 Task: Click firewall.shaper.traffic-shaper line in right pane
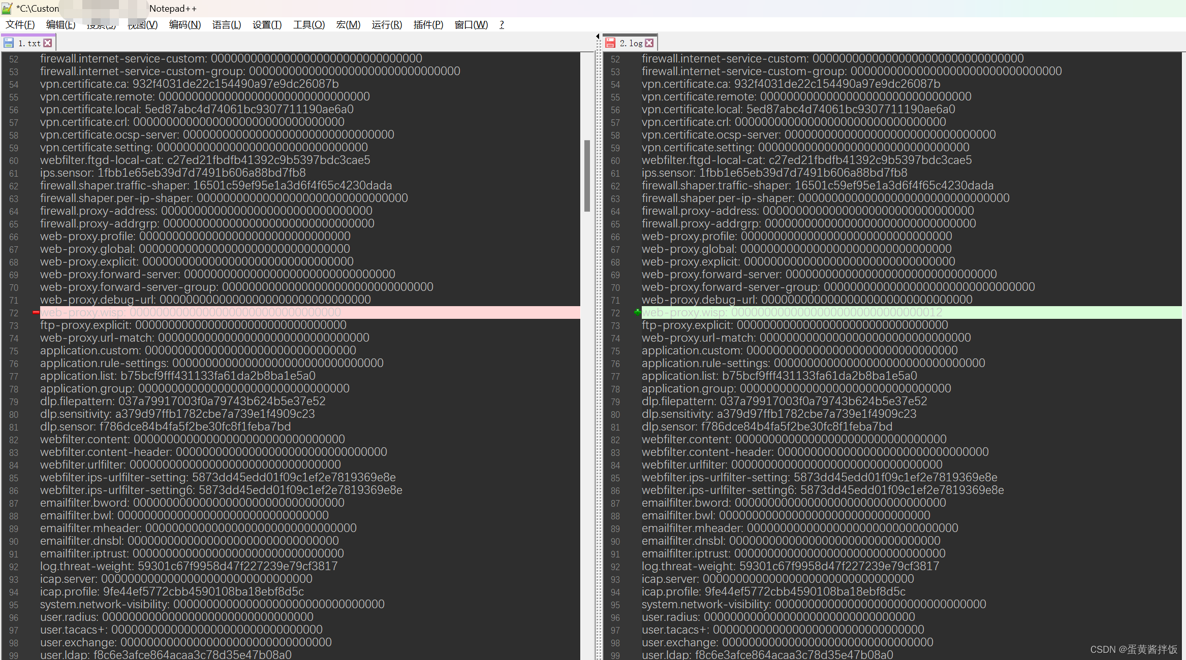point(818,185)
